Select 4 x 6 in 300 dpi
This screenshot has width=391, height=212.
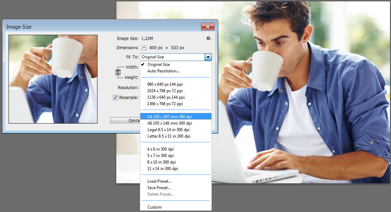coord(176,149)
